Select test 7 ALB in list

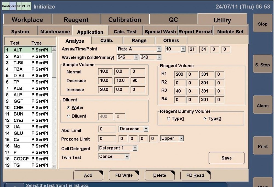pos(28,88)
